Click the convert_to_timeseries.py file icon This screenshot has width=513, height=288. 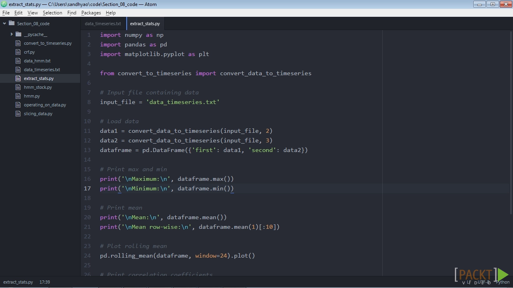tap(18, 43)
